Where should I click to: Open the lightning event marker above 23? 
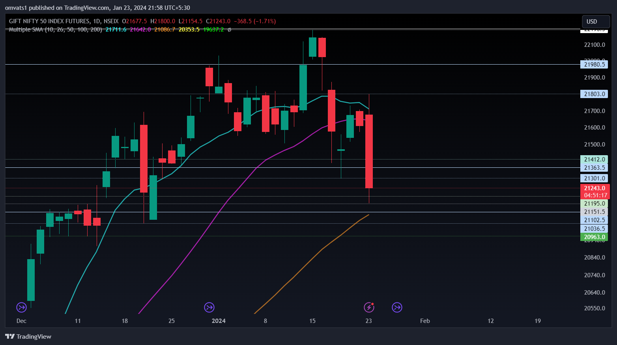(369, 307)
